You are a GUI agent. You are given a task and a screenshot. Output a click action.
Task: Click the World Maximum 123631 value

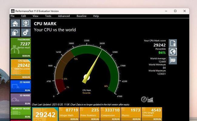click(162, 74)
